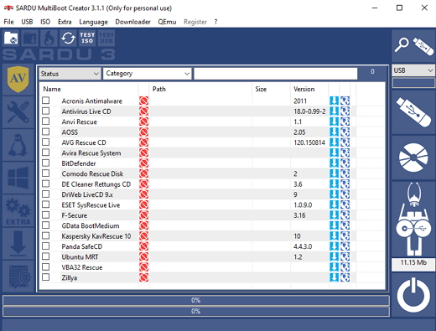This screenshot has width=436, height=331.
Task: Click download arrow for Ubuntu MRT
Action: pos(334,256)
